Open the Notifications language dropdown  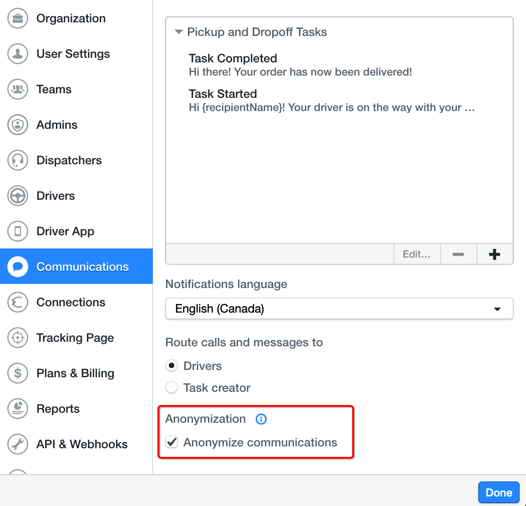[339, 309]
